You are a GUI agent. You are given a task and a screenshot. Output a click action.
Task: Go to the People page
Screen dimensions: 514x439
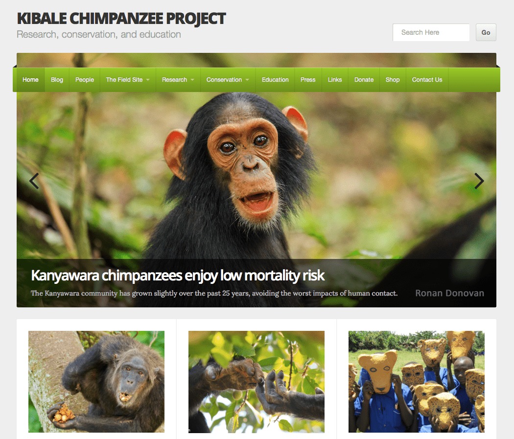pos(85,80)
